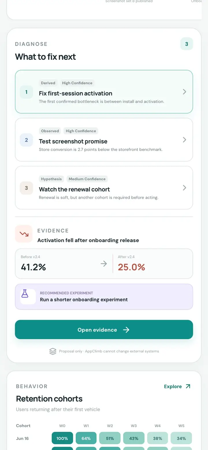This screenshot has height=450, width=208.
Task: Click the 100% W0 cohort cell
Action: pos(62,438)
